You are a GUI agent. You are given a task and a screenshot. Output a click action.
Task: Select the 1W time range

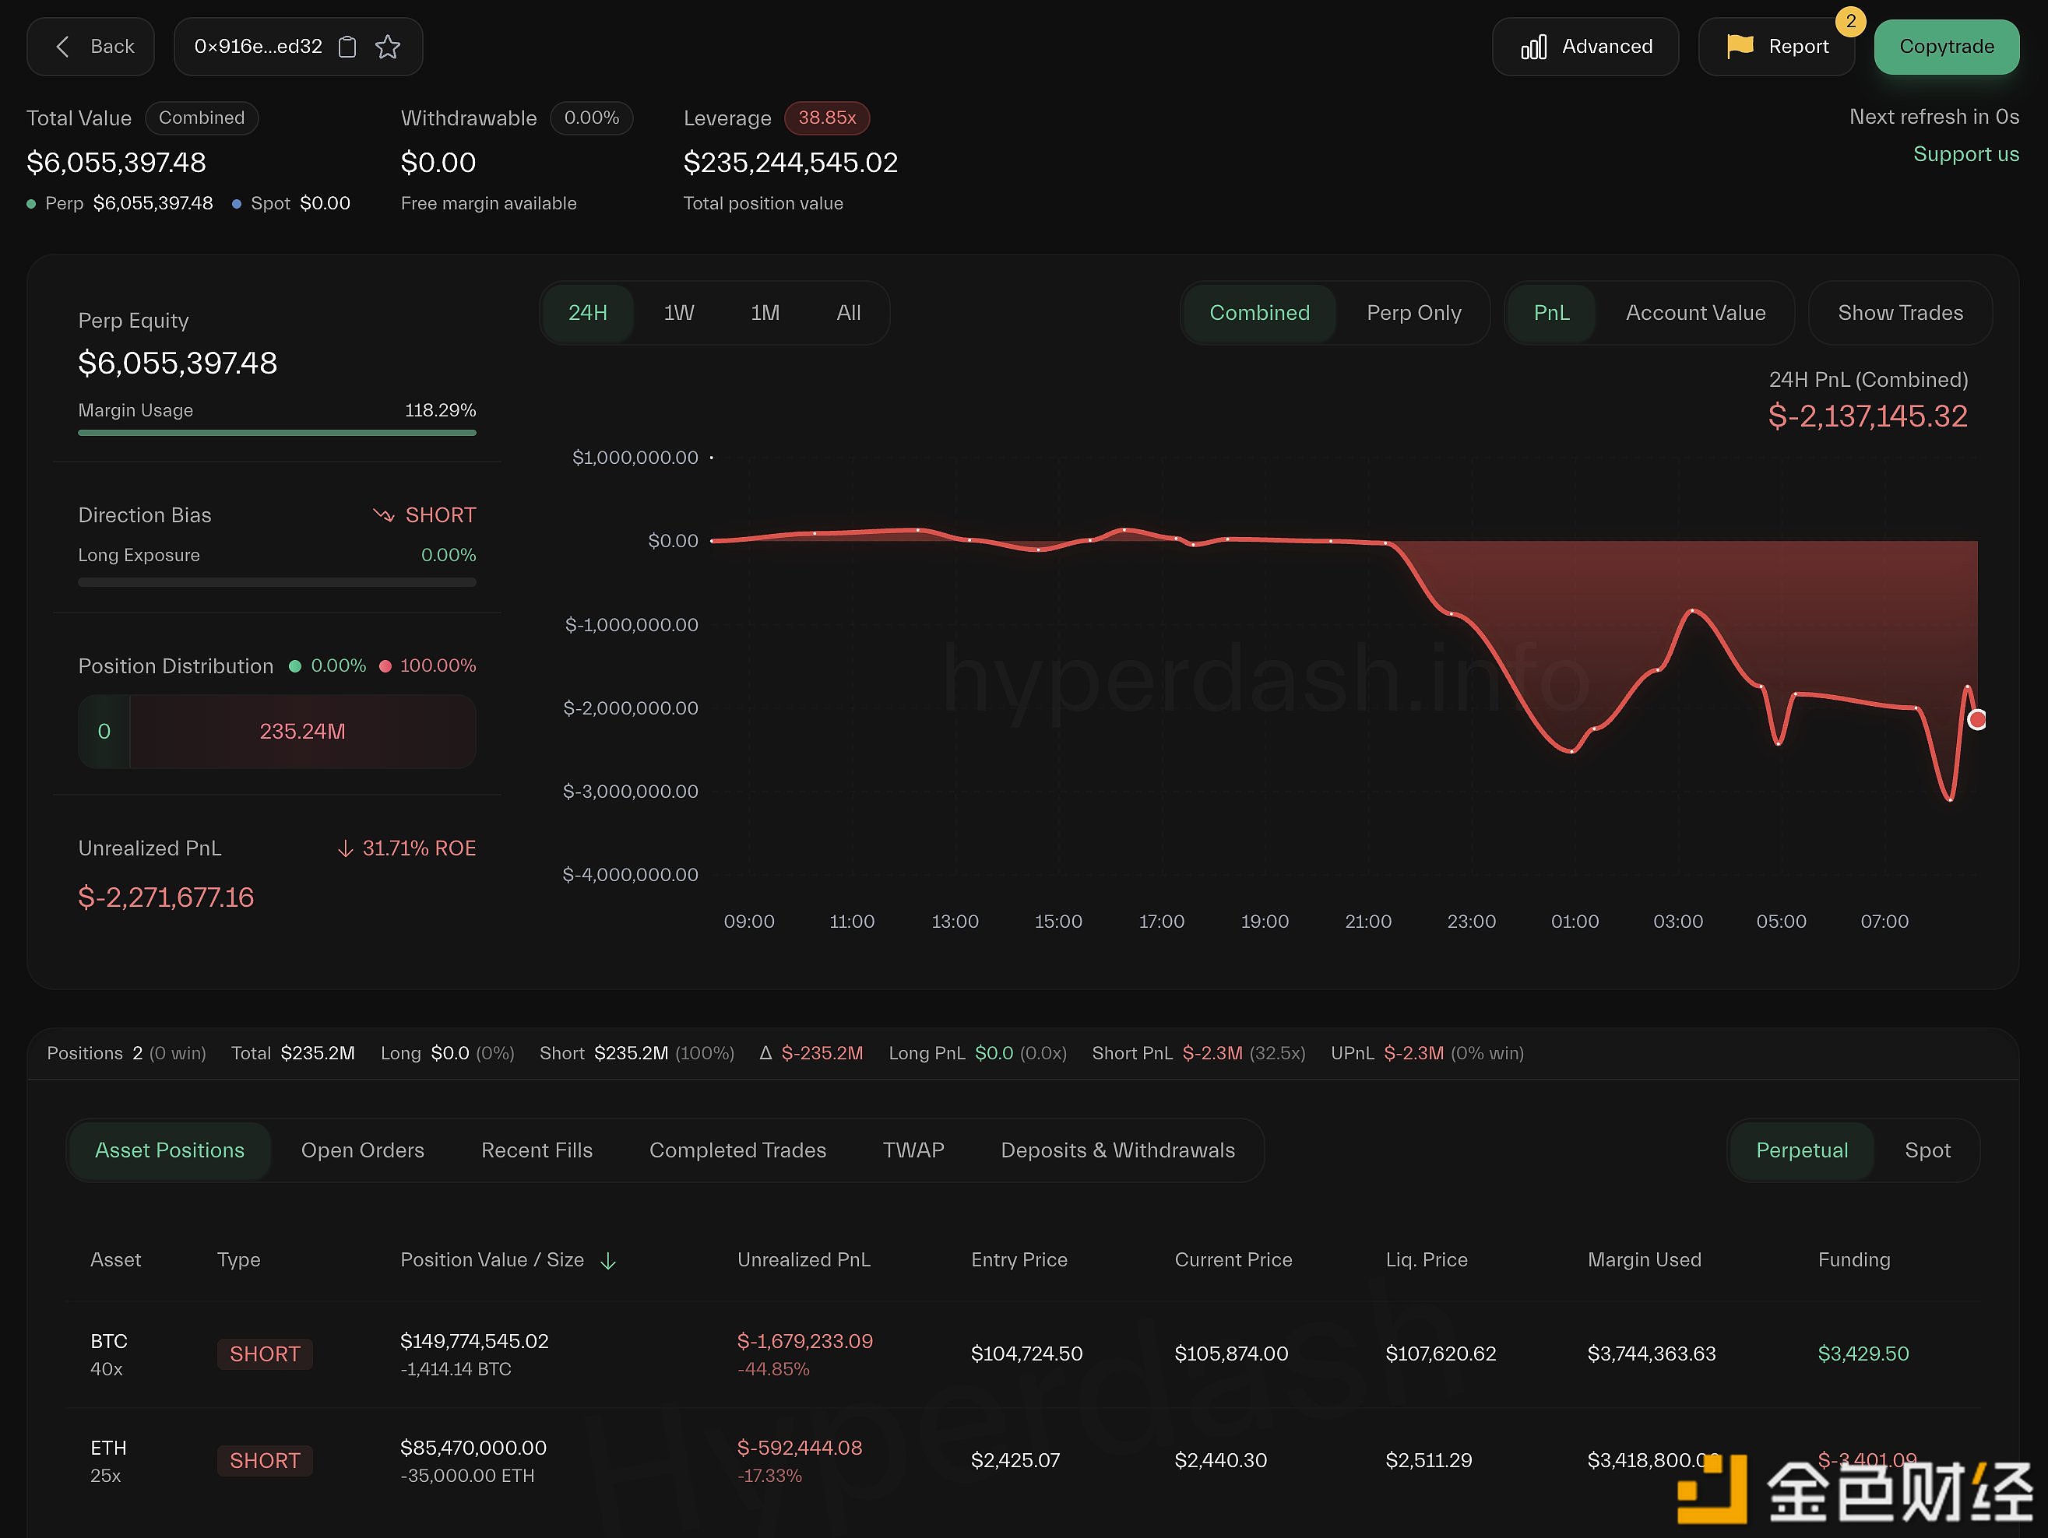pos(679,313)
